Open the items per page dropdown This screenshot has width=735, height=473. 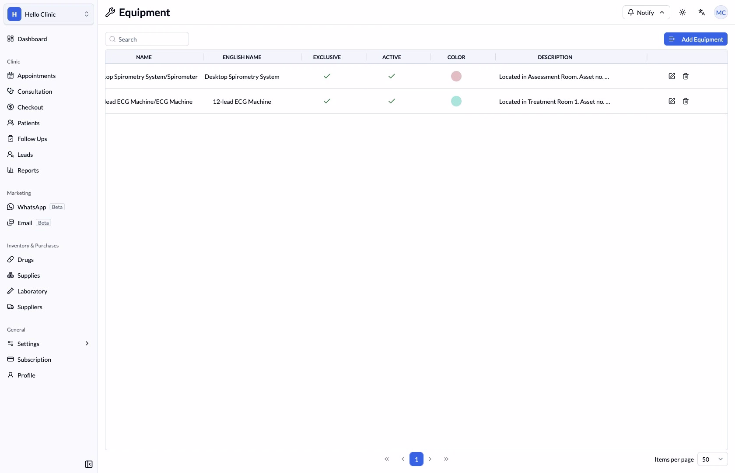tap(712, 459)
